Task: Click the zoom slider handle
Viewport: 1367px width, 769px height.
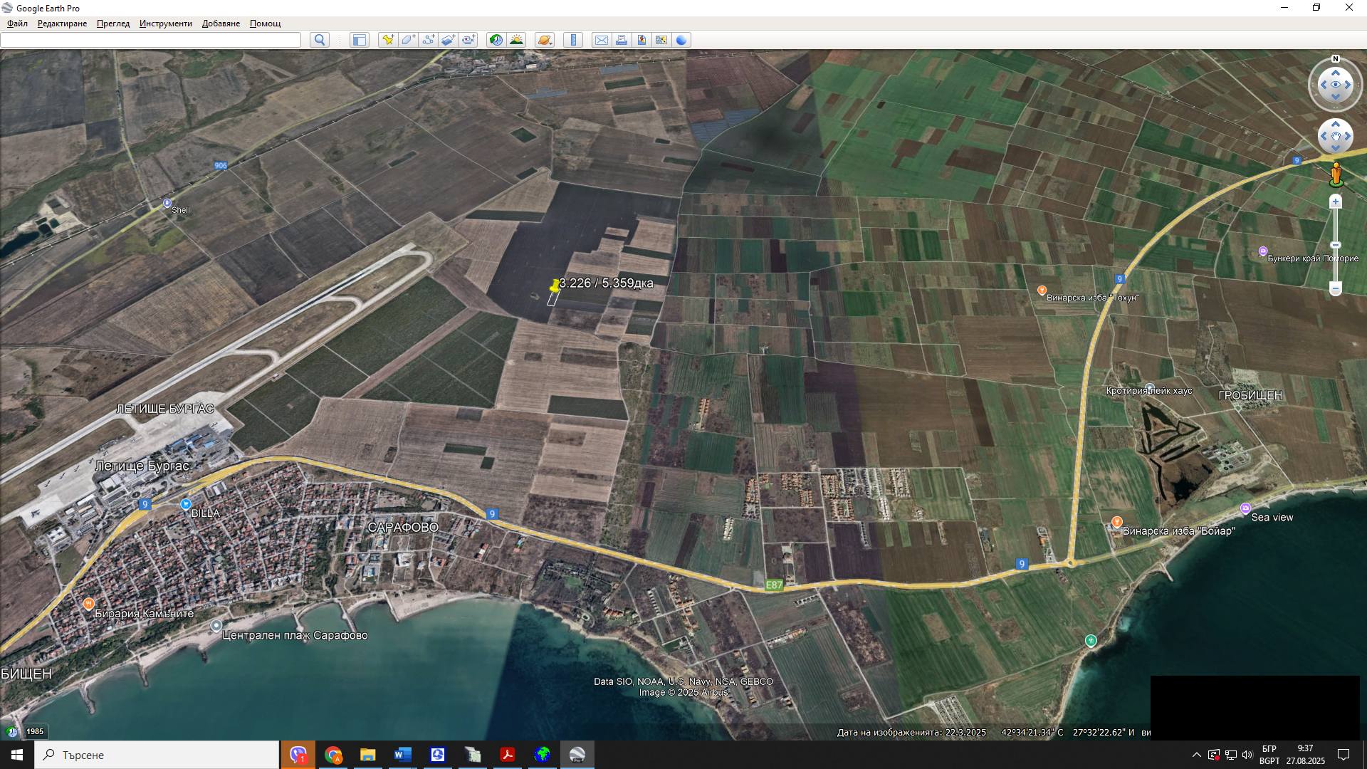Action: tap(1336, 245)
